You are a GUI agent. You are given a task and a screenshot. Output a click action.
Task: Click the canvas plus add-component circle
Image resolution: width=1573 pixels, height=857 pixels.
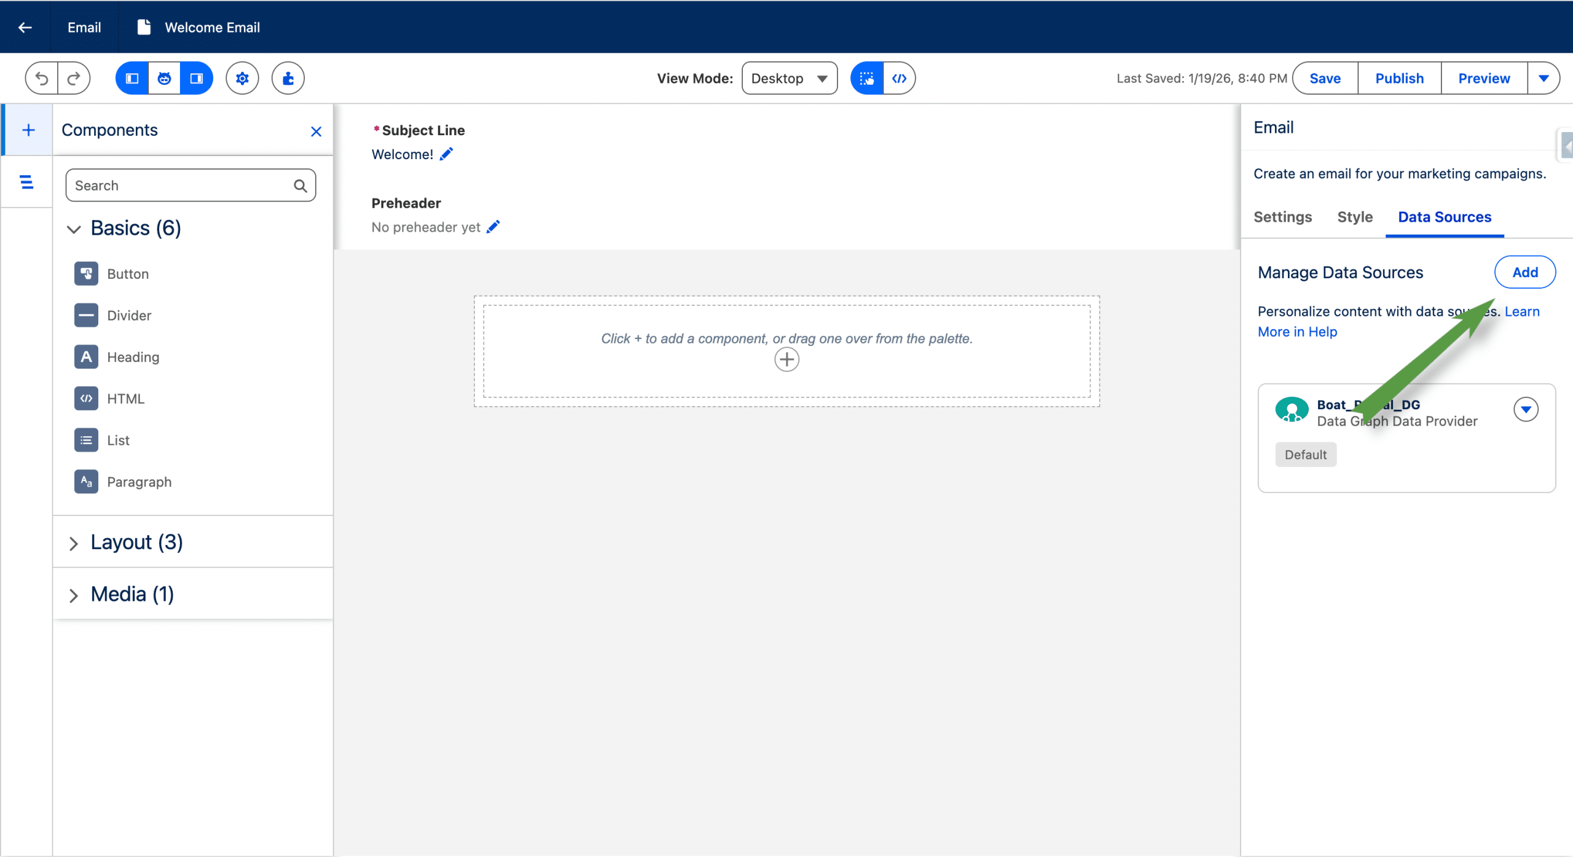click(x=786, y=359)
